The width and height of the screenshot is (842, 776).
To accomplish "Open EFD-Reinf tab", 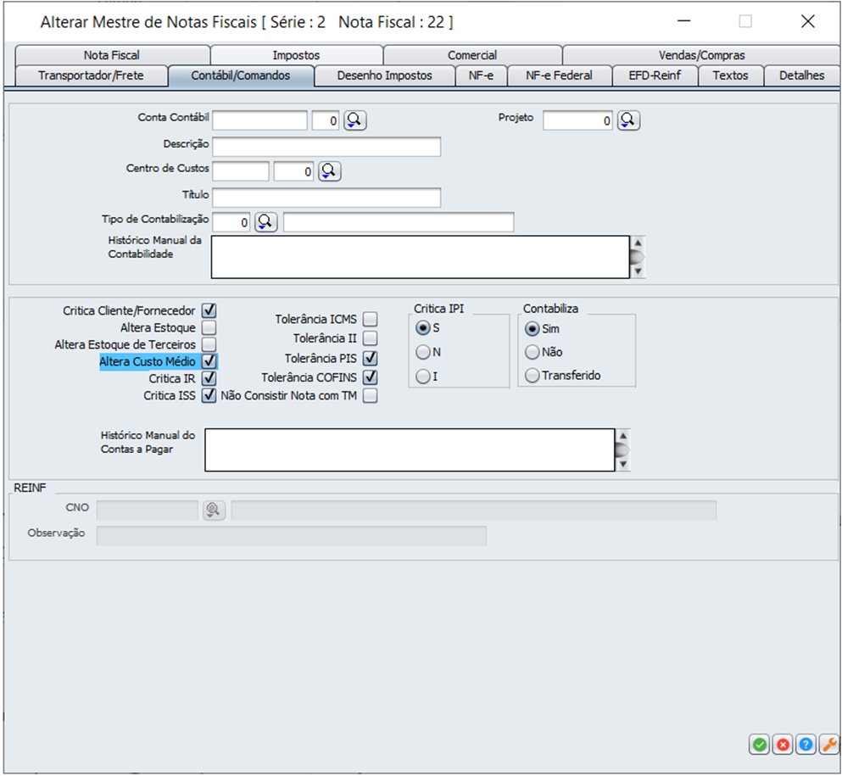I will tap(655, 75).
